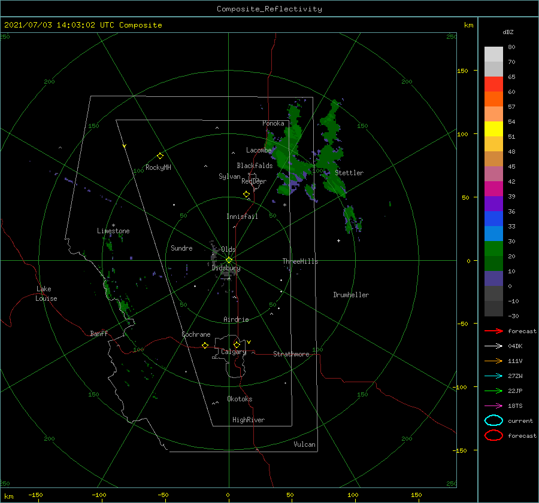Click the white cross marker west of Drumheller

[x=338, y=240]
